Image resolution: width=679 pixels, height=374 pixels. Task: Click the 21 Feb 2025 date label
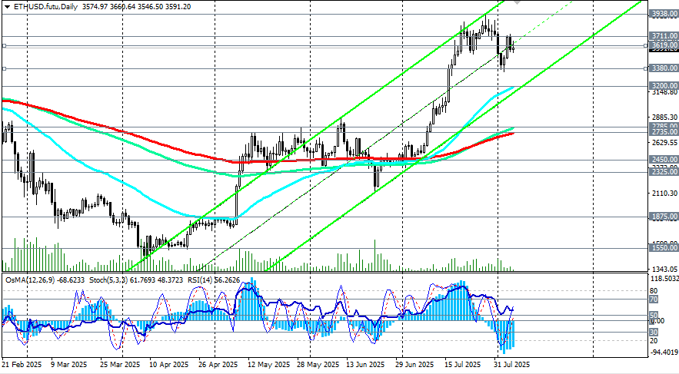coord(22,365)
